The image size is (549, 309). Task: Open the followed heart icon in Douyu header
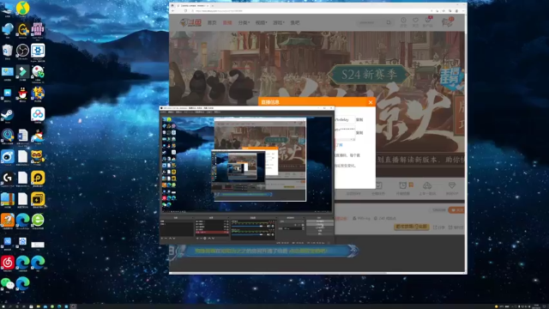pos(415,21)
